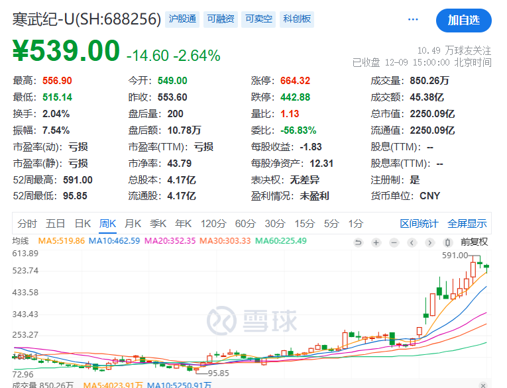Click the 换手 value 2.04%
The height and width of the screenshot is (388, 507).
pyautogui.click(x=56, y=114)
